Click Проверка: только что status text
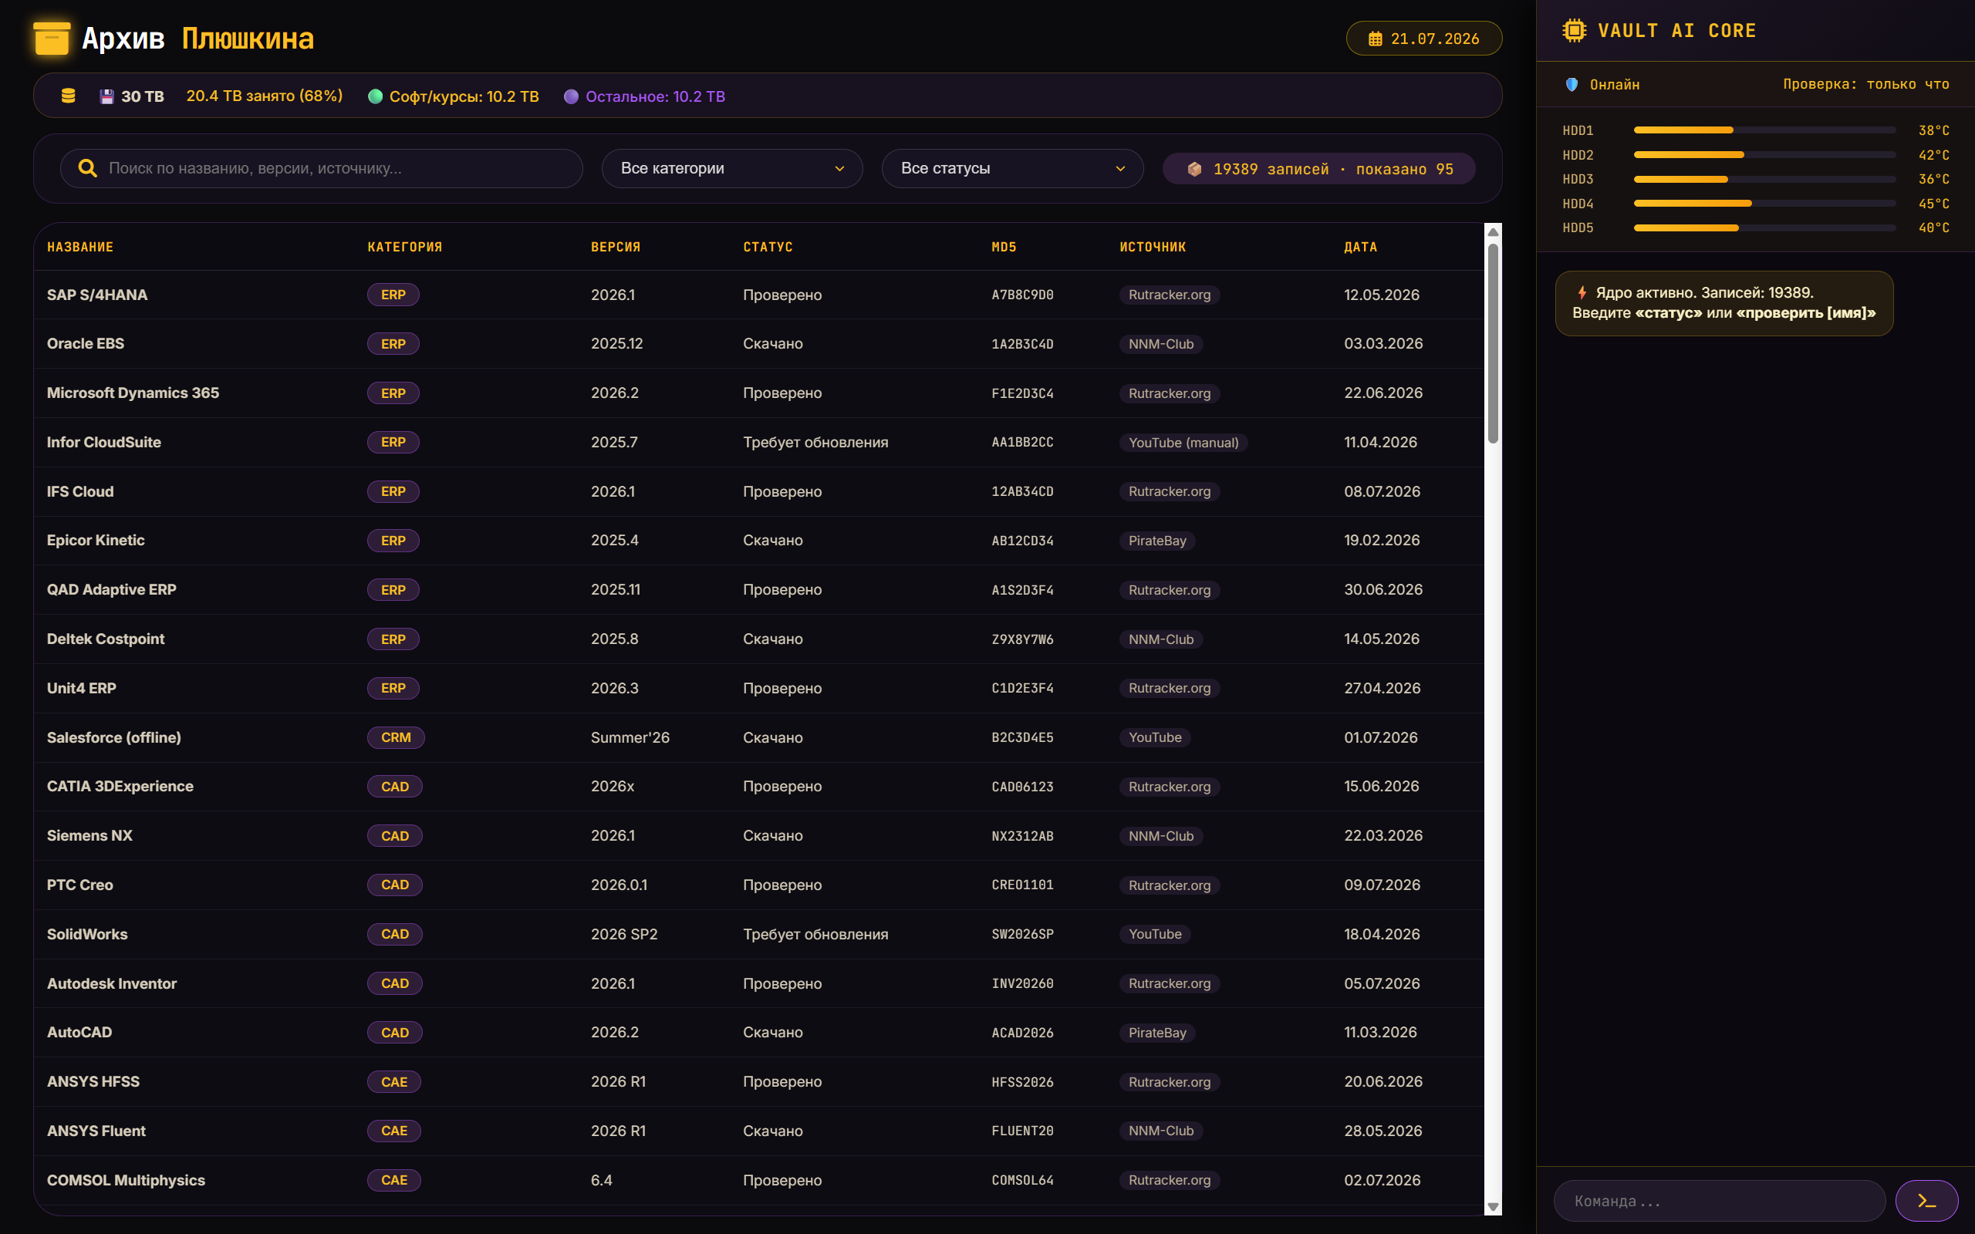This screenshot has width=1975, height=1234. (x=1865, y=84)
